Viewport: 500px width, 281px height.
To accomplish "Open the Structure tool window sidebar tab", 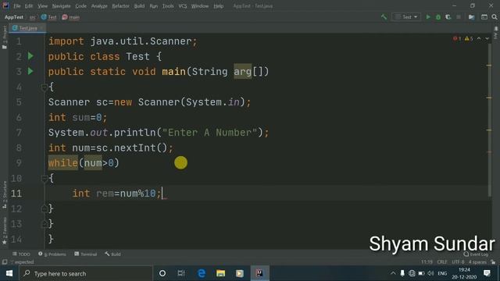I will (5, 194).
